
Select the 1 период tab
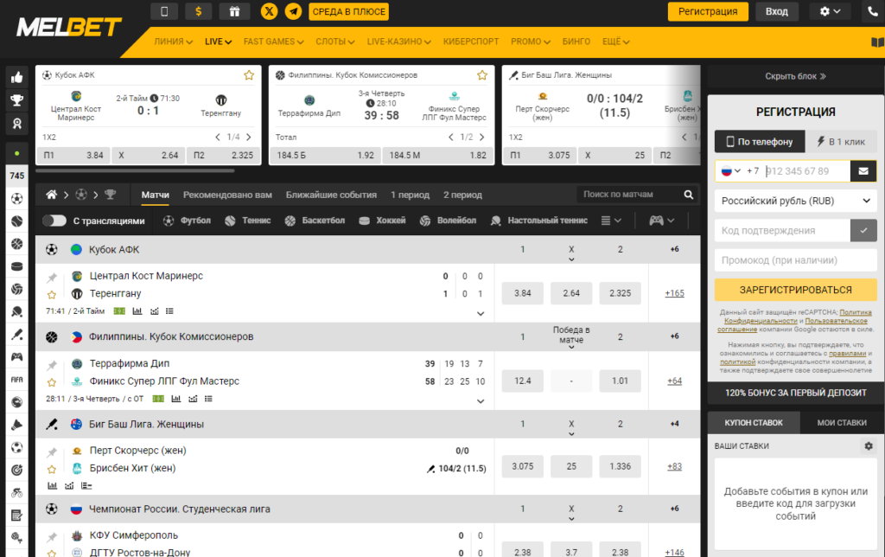point(410,195)
